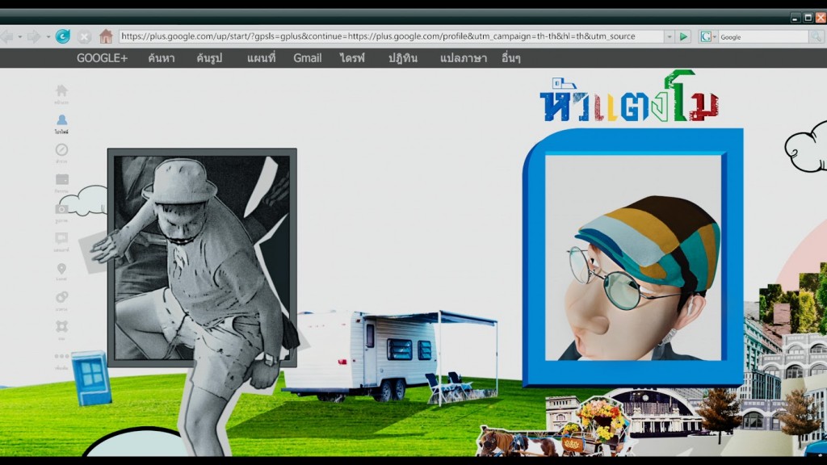Open the Hangouts video chat icon

click(61, 238)
